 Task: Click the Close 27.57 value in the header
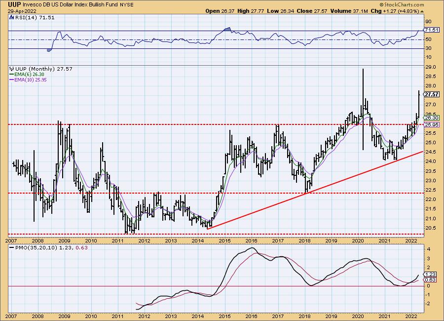click(x=312, y=11)
